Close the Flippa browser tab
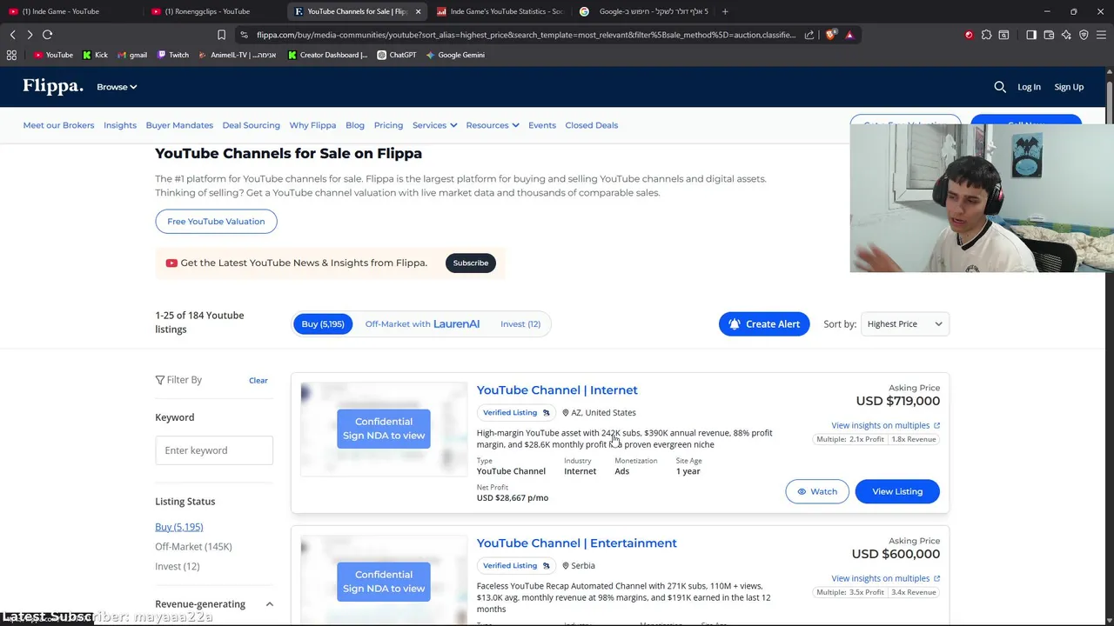Screen dimensions: 1114x626 [418, 11]
